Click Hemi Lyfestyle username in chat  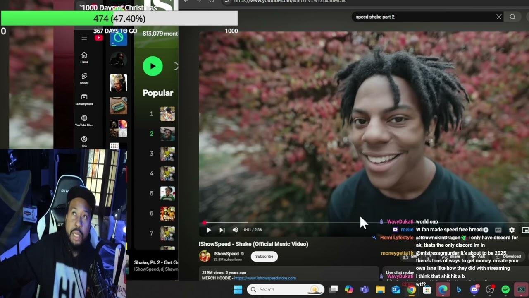click(x=397, y=238)
